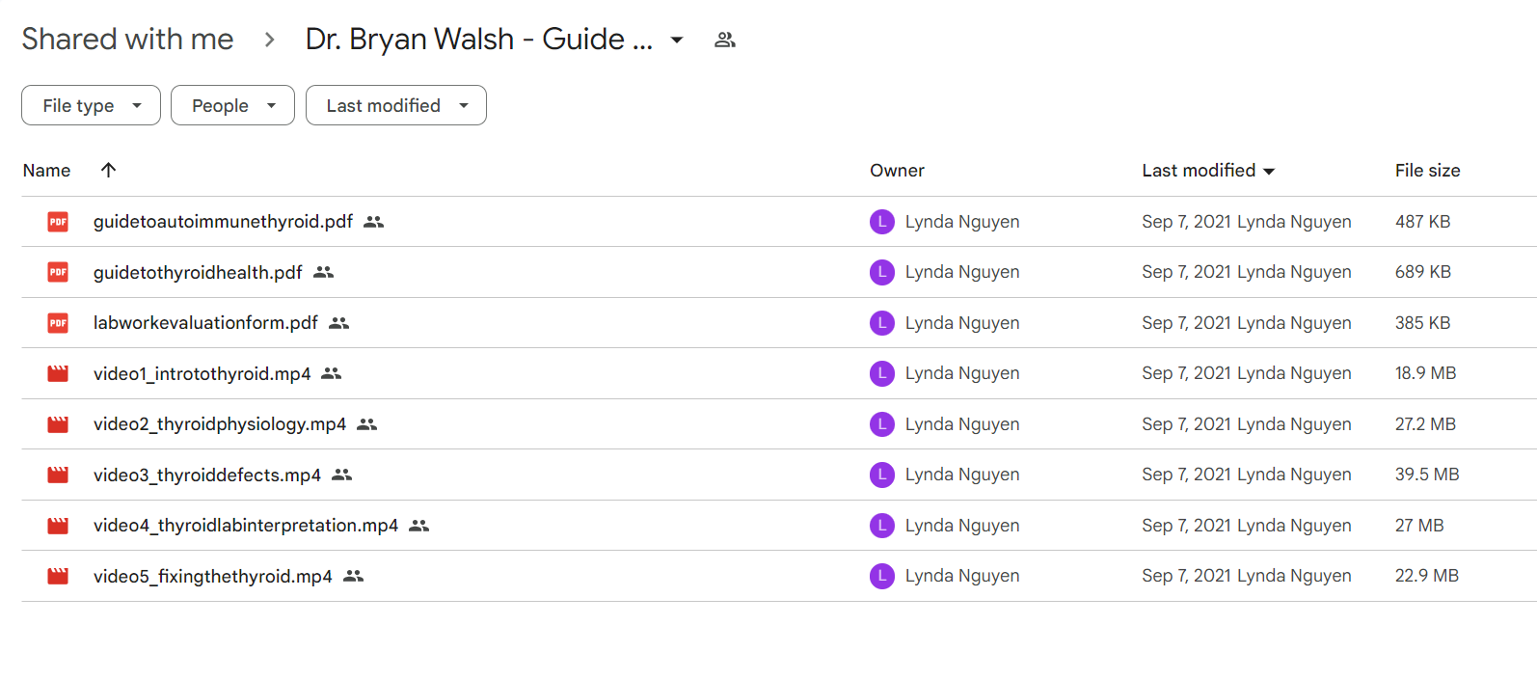Click the 22.9 MB file size value

point(1427,576)
